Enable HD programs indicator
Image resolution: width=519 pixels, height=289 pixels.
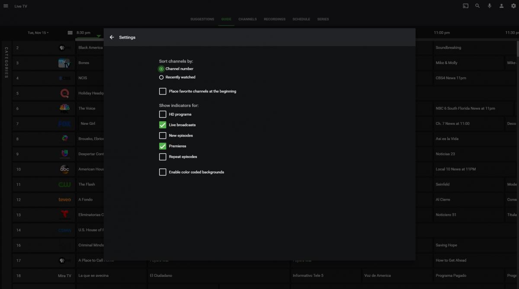163,114
